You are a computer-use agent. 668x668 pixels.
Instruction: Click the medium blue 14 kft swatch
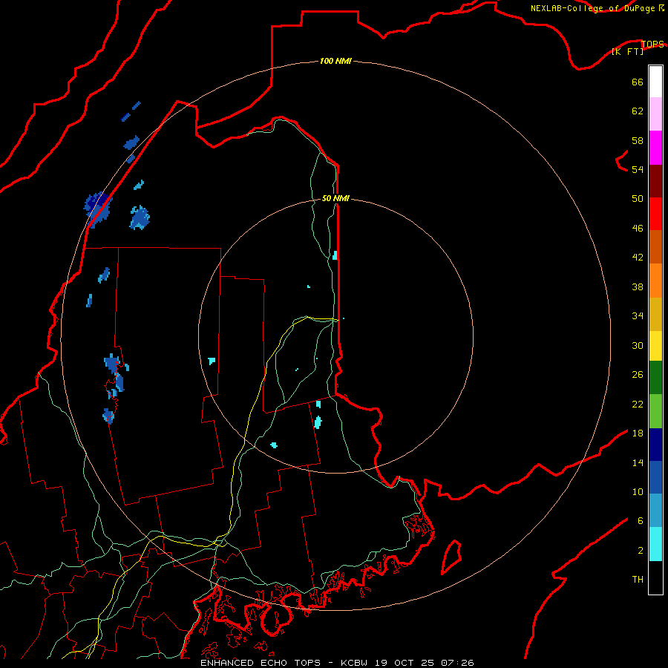[x=655, y=477]
